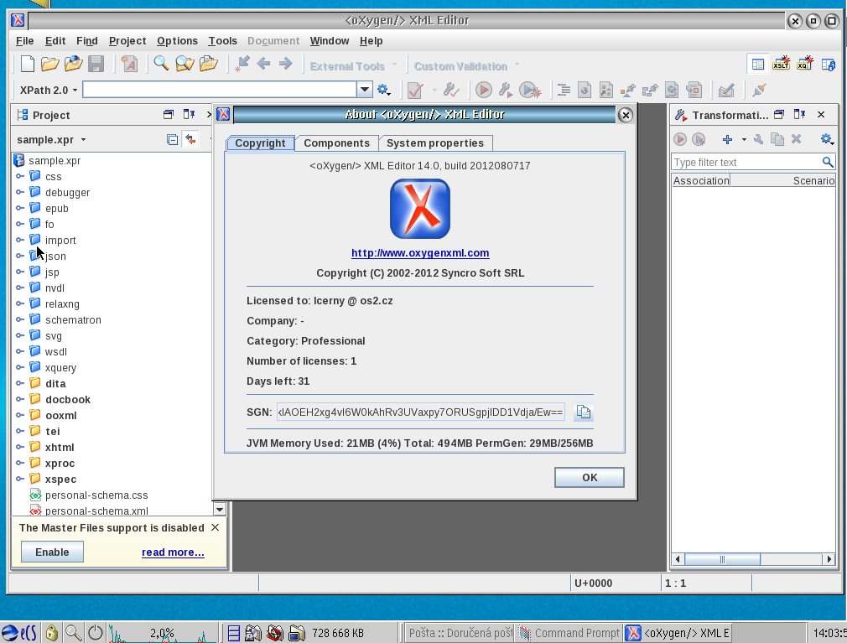Click Find/Replace in Files toolbar icon
Viewport: 847px width, 643px height.
coord(184,64)
